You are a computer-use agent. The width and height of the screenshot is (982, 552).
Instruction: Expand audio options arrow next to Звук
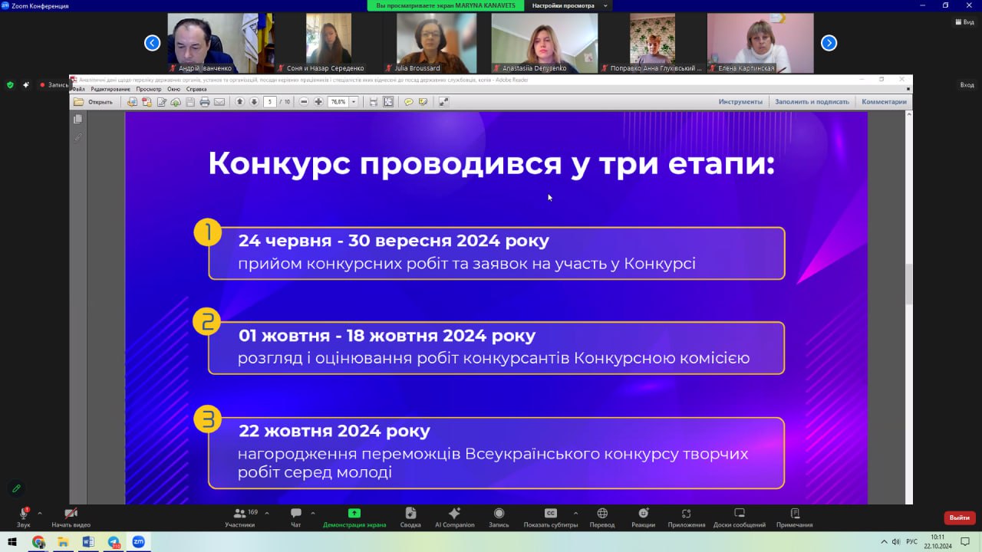coord(40,513)
